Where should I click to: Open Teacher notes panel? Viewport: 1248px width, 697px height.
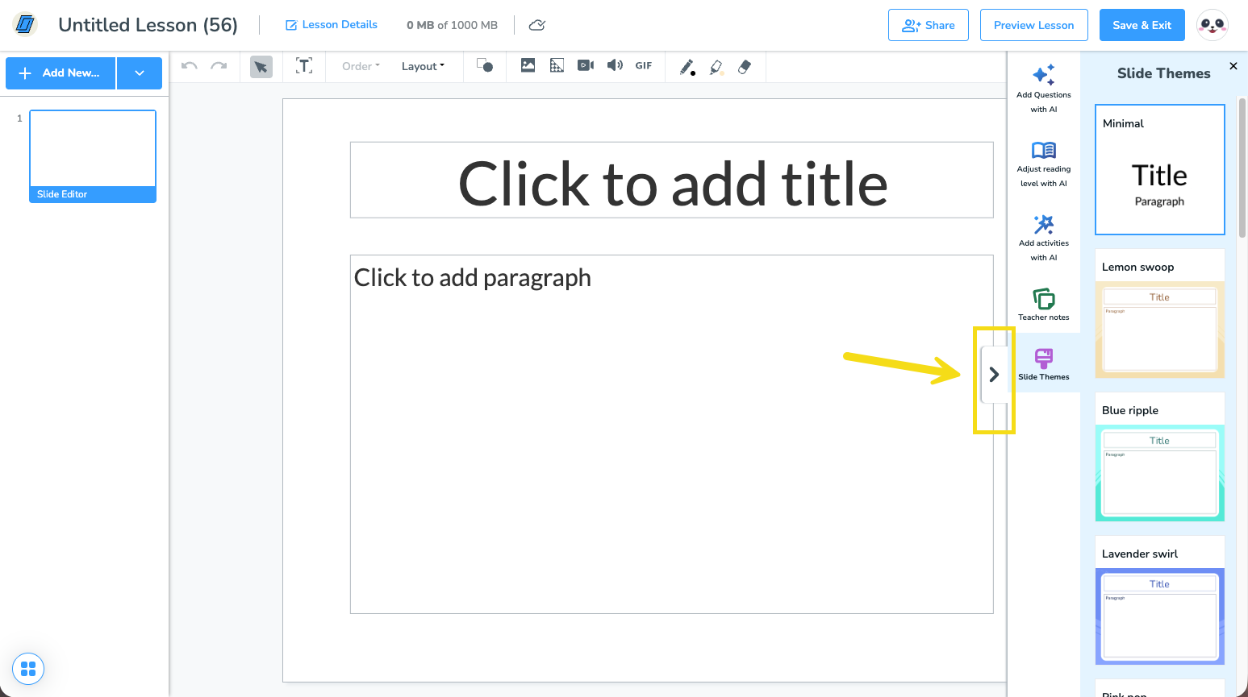point(1044,305)
